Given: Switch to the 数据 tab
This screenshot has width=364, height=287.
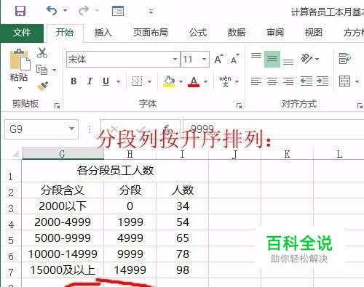Looking at the screenshot, I should click(237, 33).
